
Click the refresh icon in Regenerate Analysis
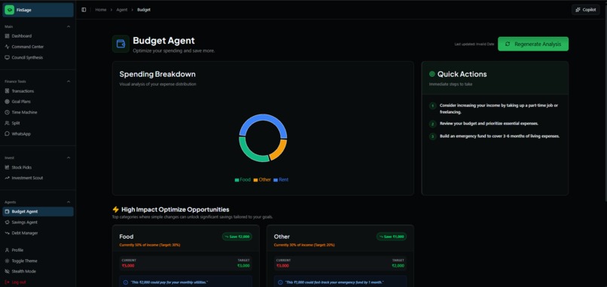508,44
